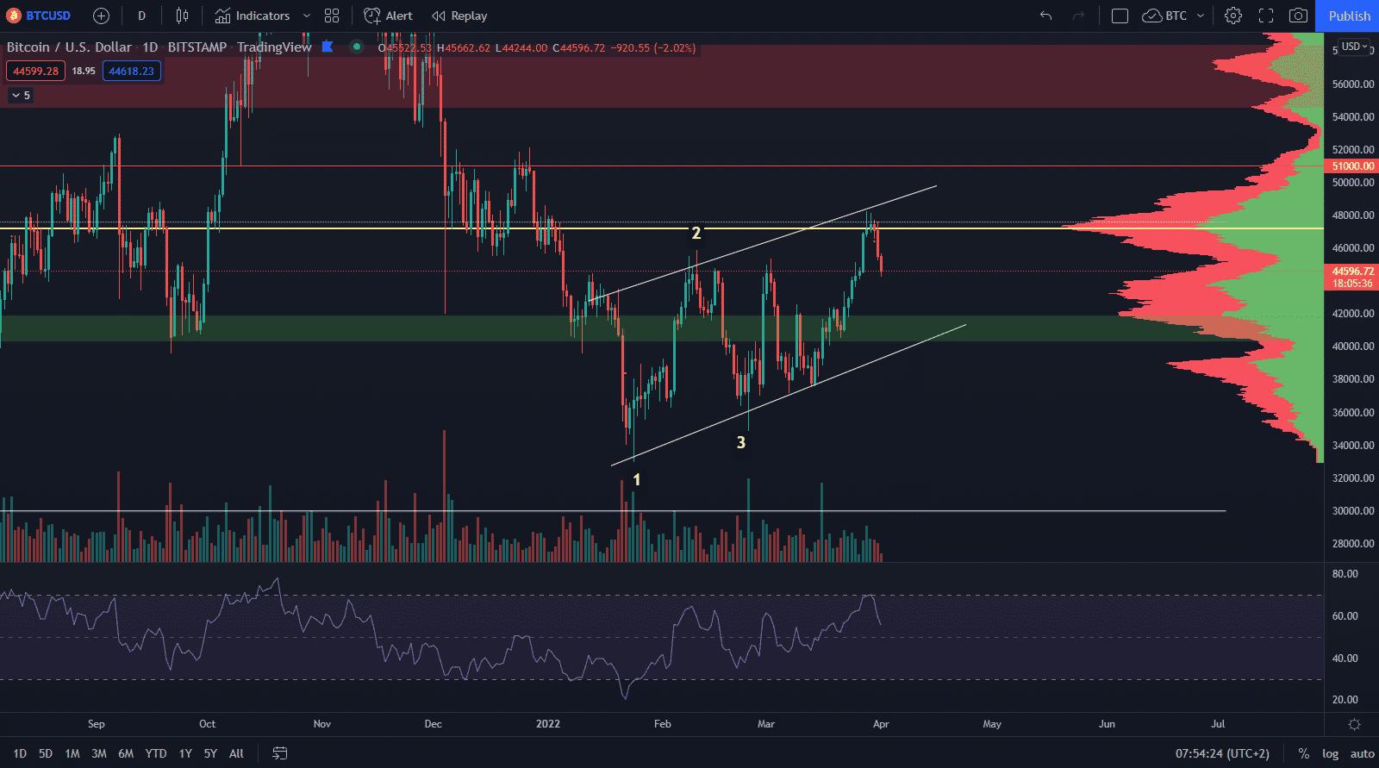Open chart settings gear icon
This screenshot has width=1379, height=768.
coord(1233,16)
